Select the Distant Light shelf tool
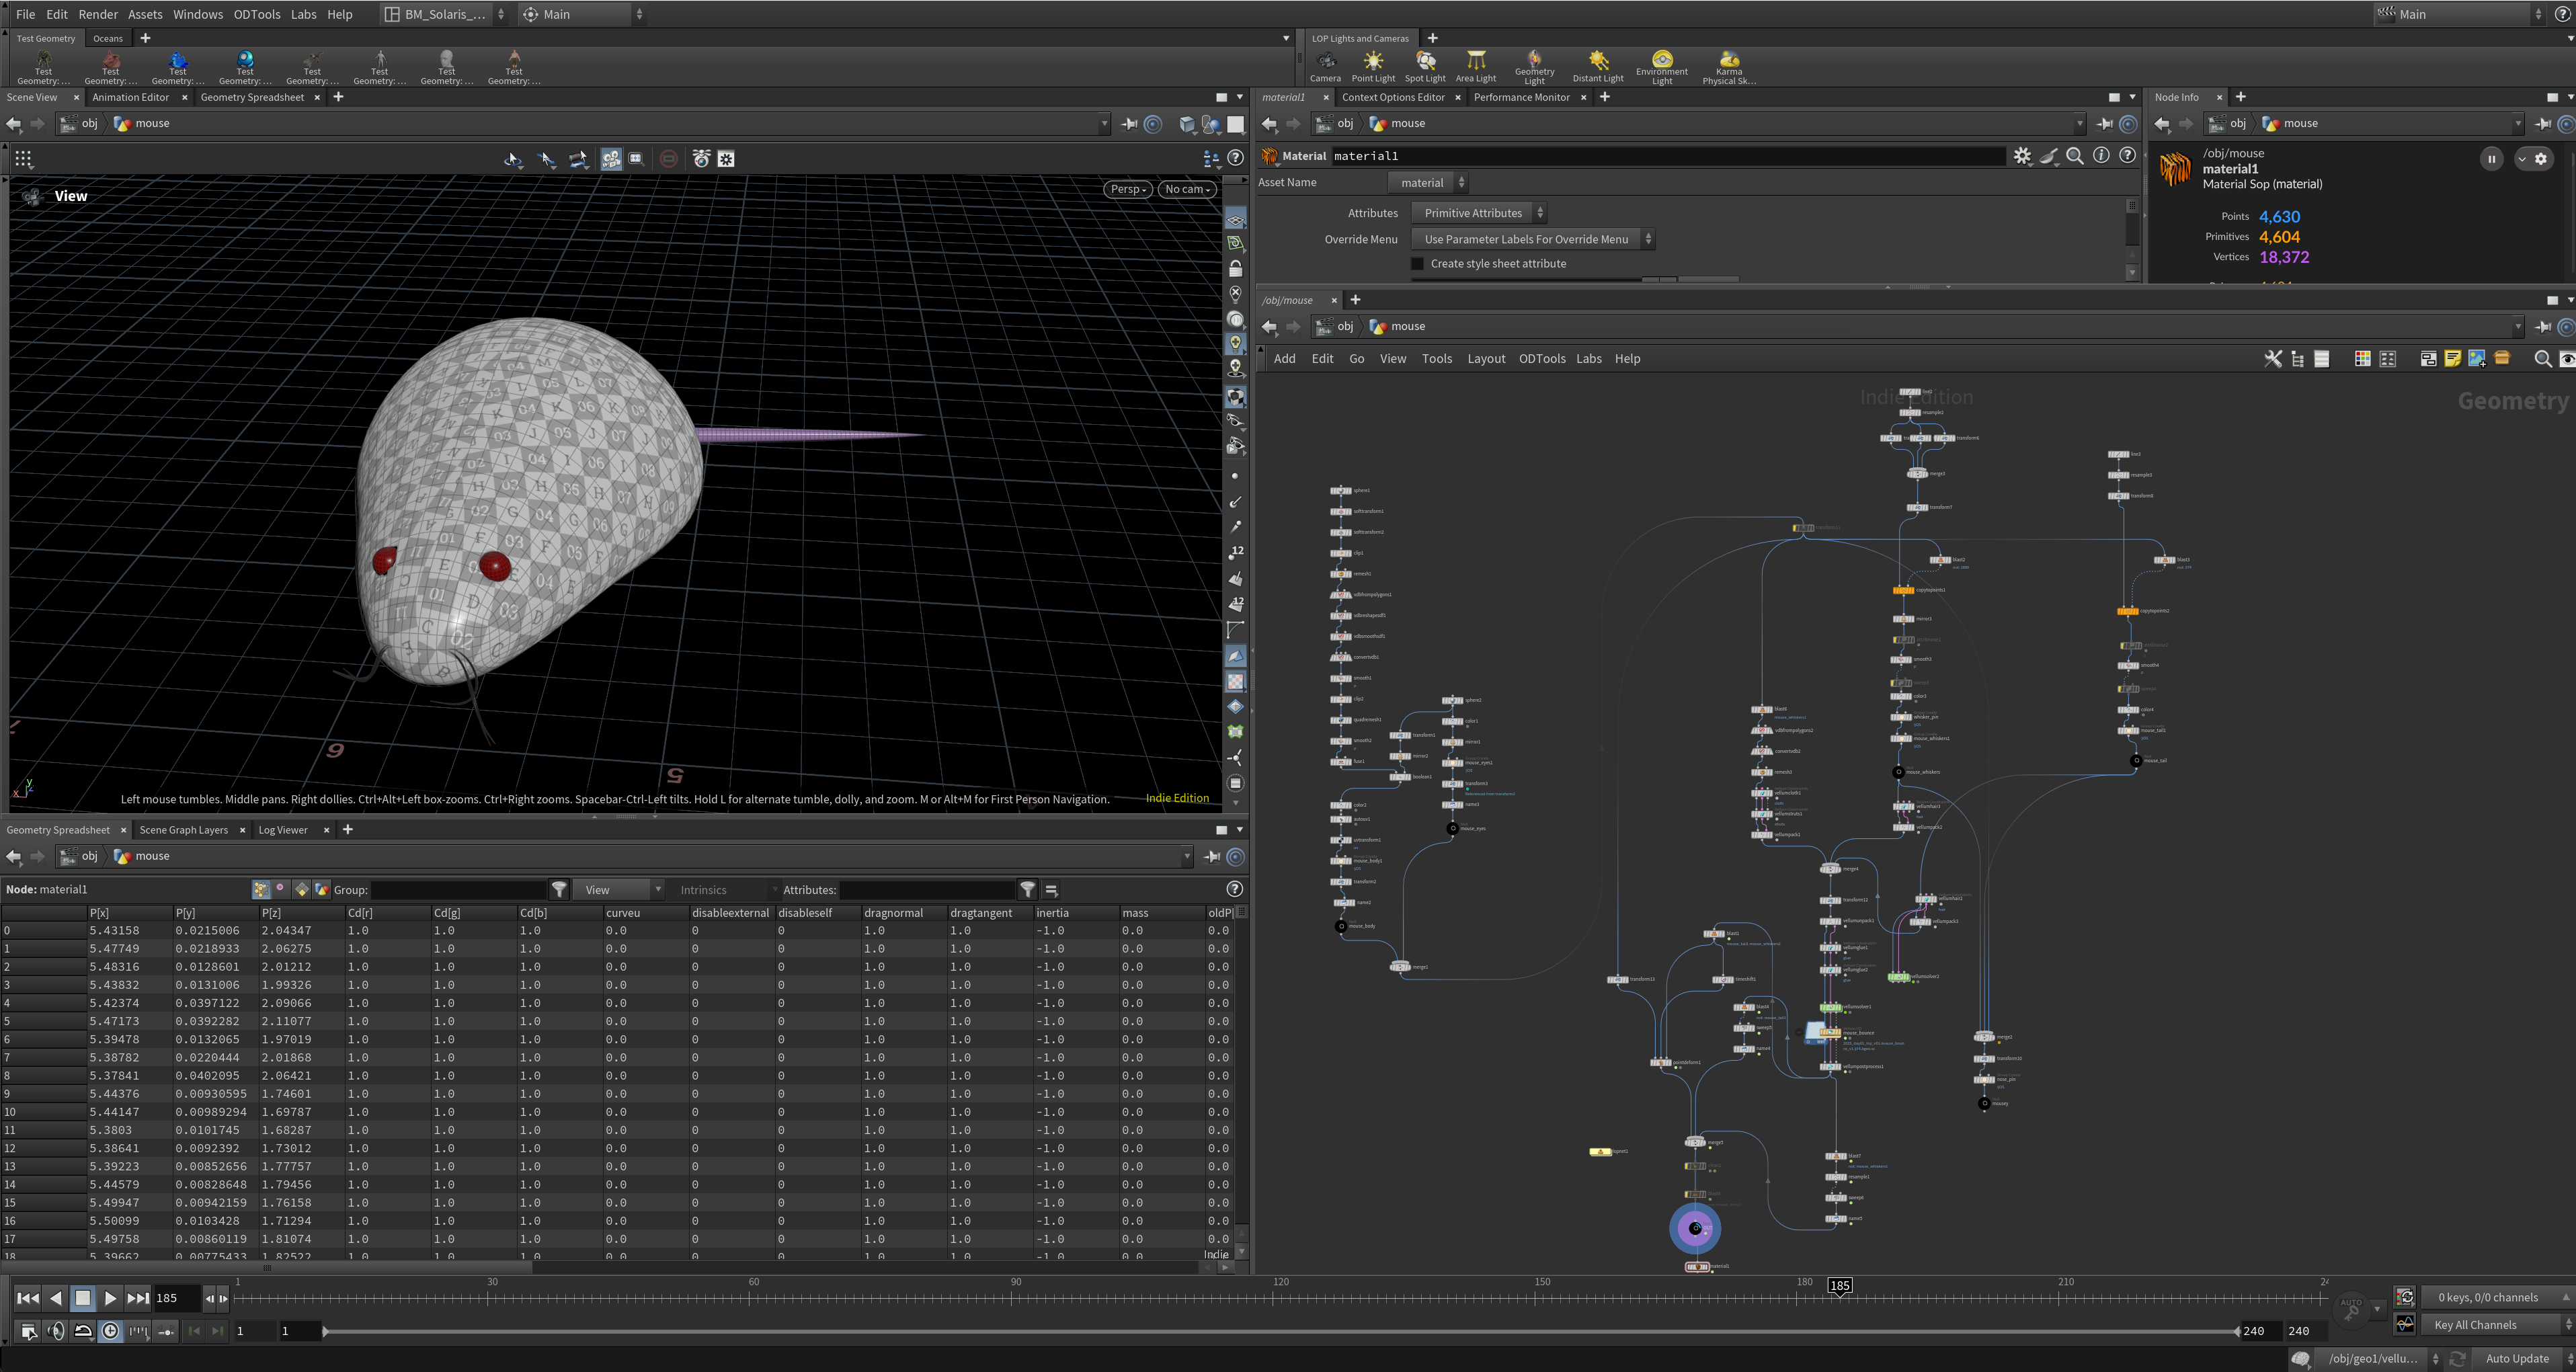The width and height of the screenshot is (2576, 1372). coord(1597,67)
